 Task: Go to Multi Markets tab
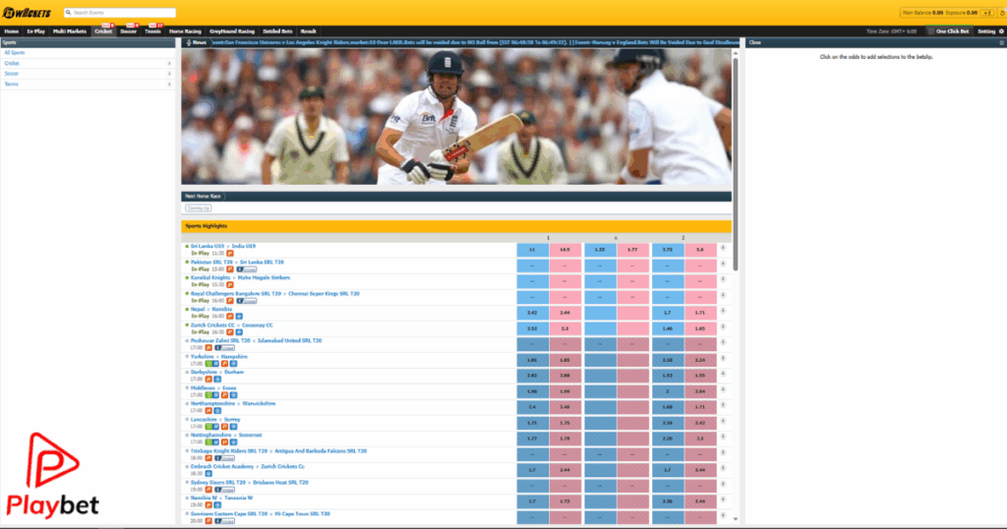pyautogui.click(x=70, y=30)
